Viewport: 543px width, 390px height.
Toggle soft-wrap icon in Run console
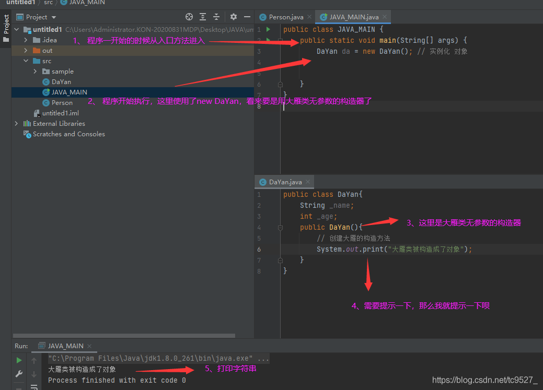coord(34,387)
